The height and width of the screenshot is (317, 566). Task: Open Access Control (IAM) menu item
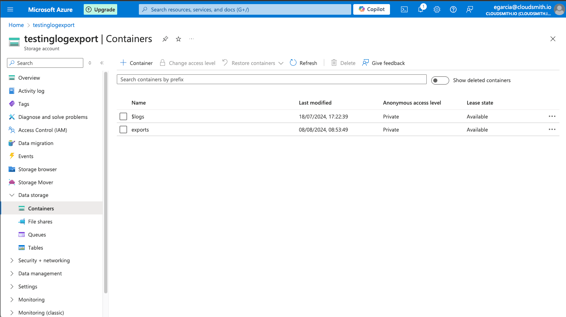pos(42,130)
